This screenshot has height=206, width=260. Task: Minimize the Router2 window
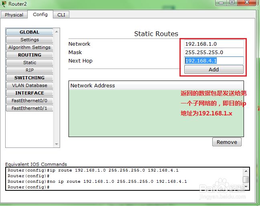[x=222, y=3]
